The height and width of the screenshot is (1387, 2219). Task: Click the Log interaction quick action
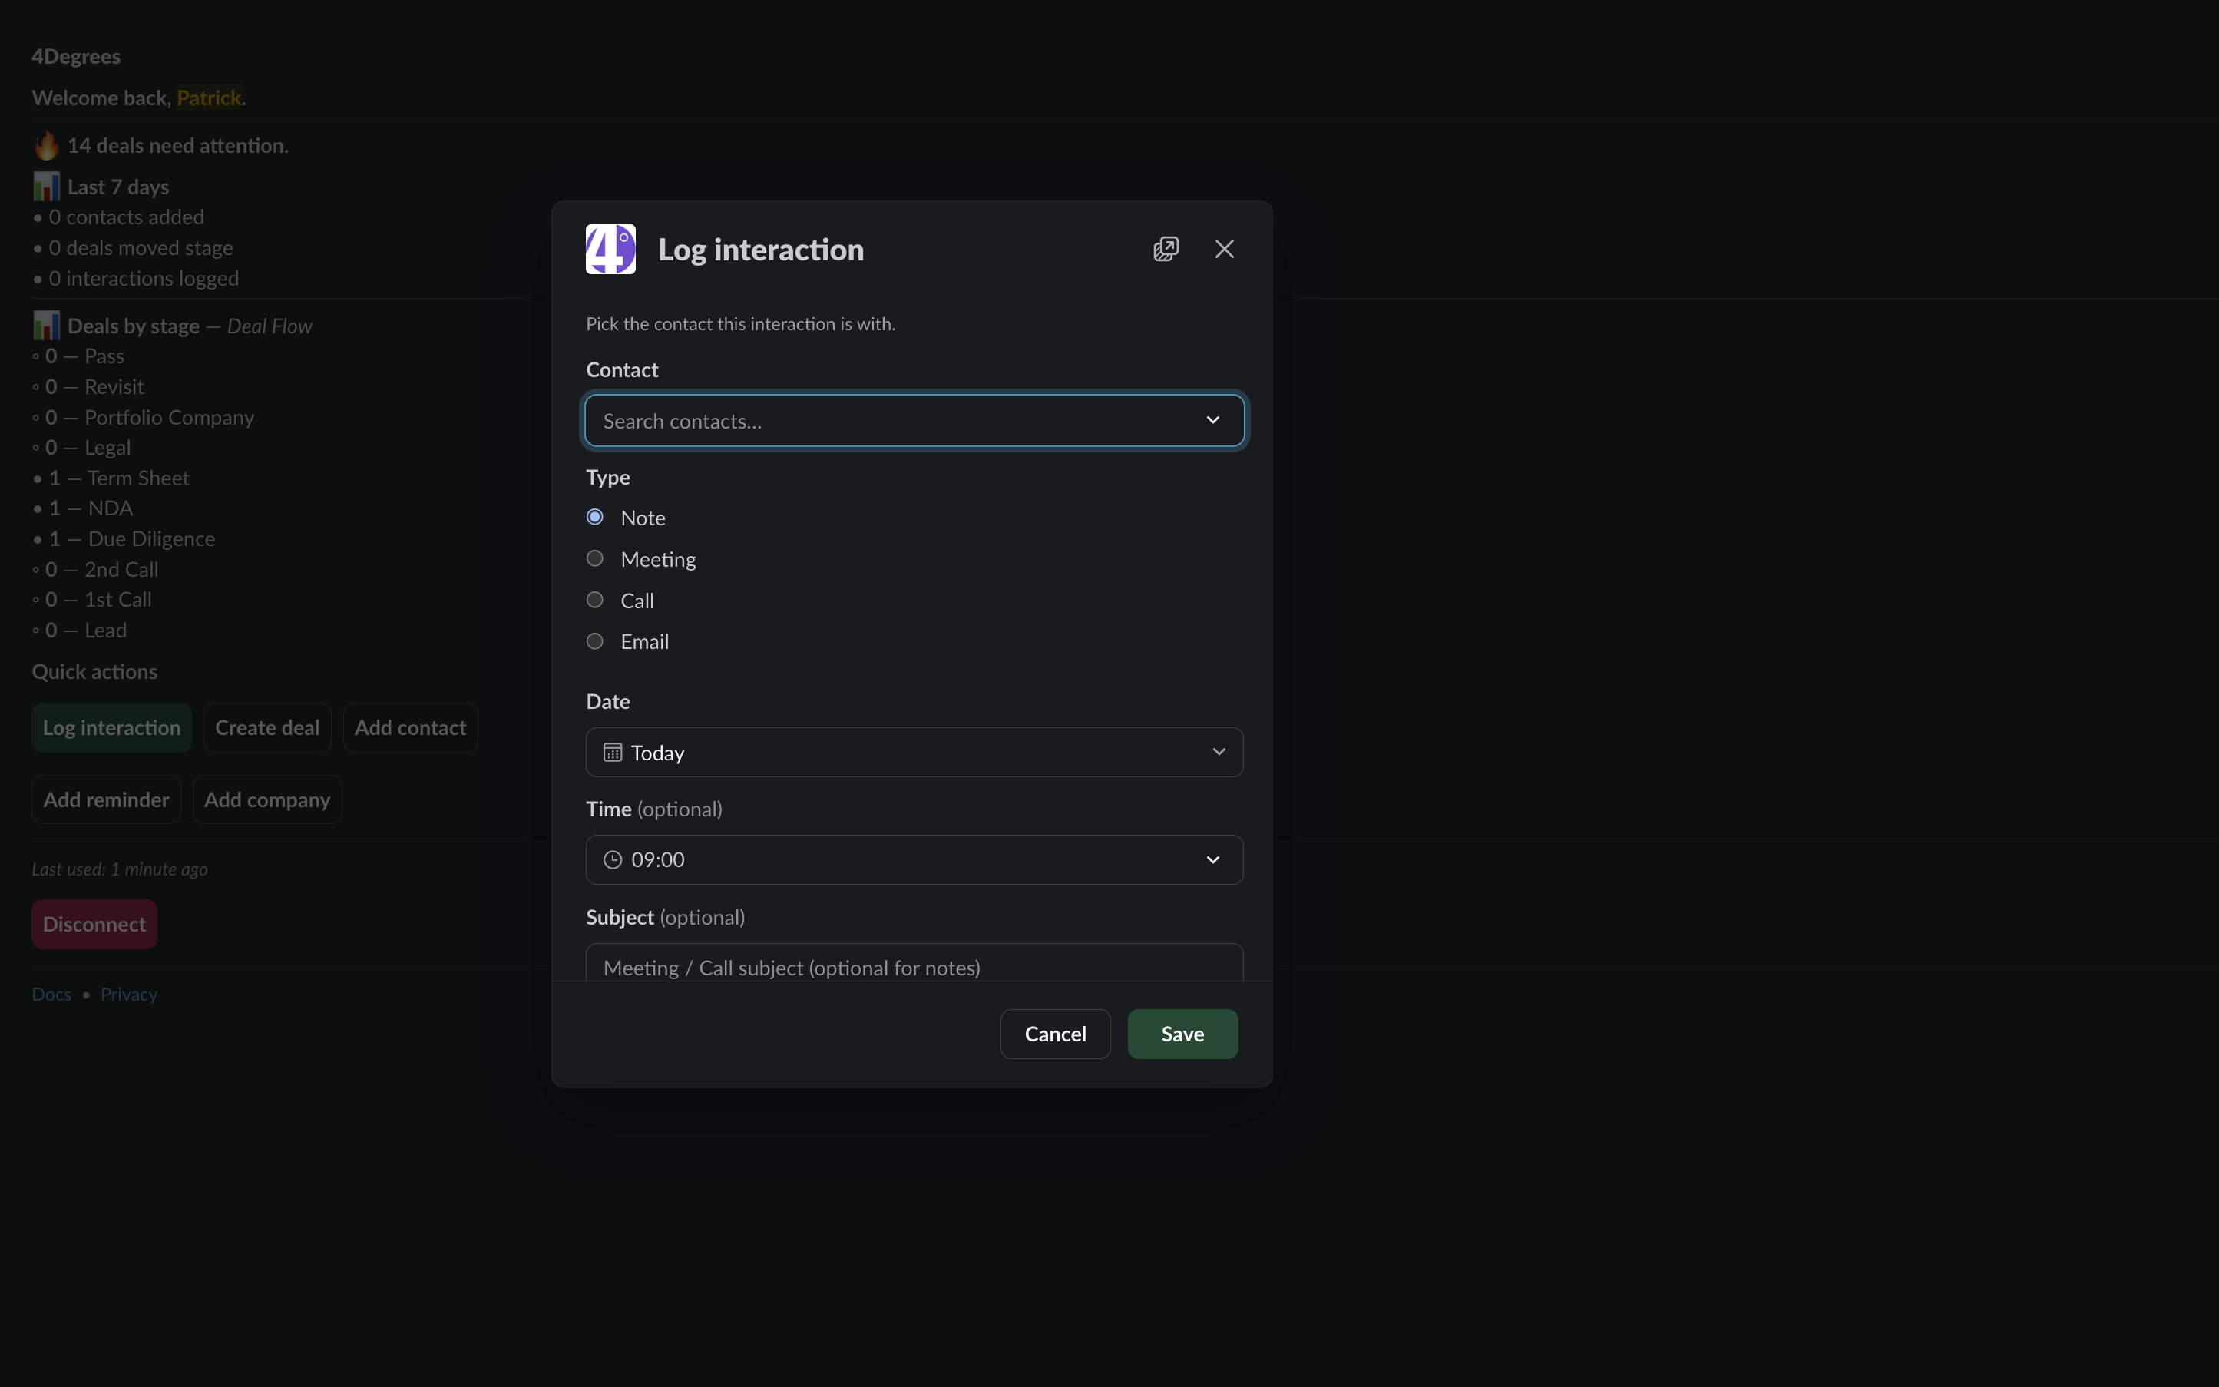pos(112,727)
